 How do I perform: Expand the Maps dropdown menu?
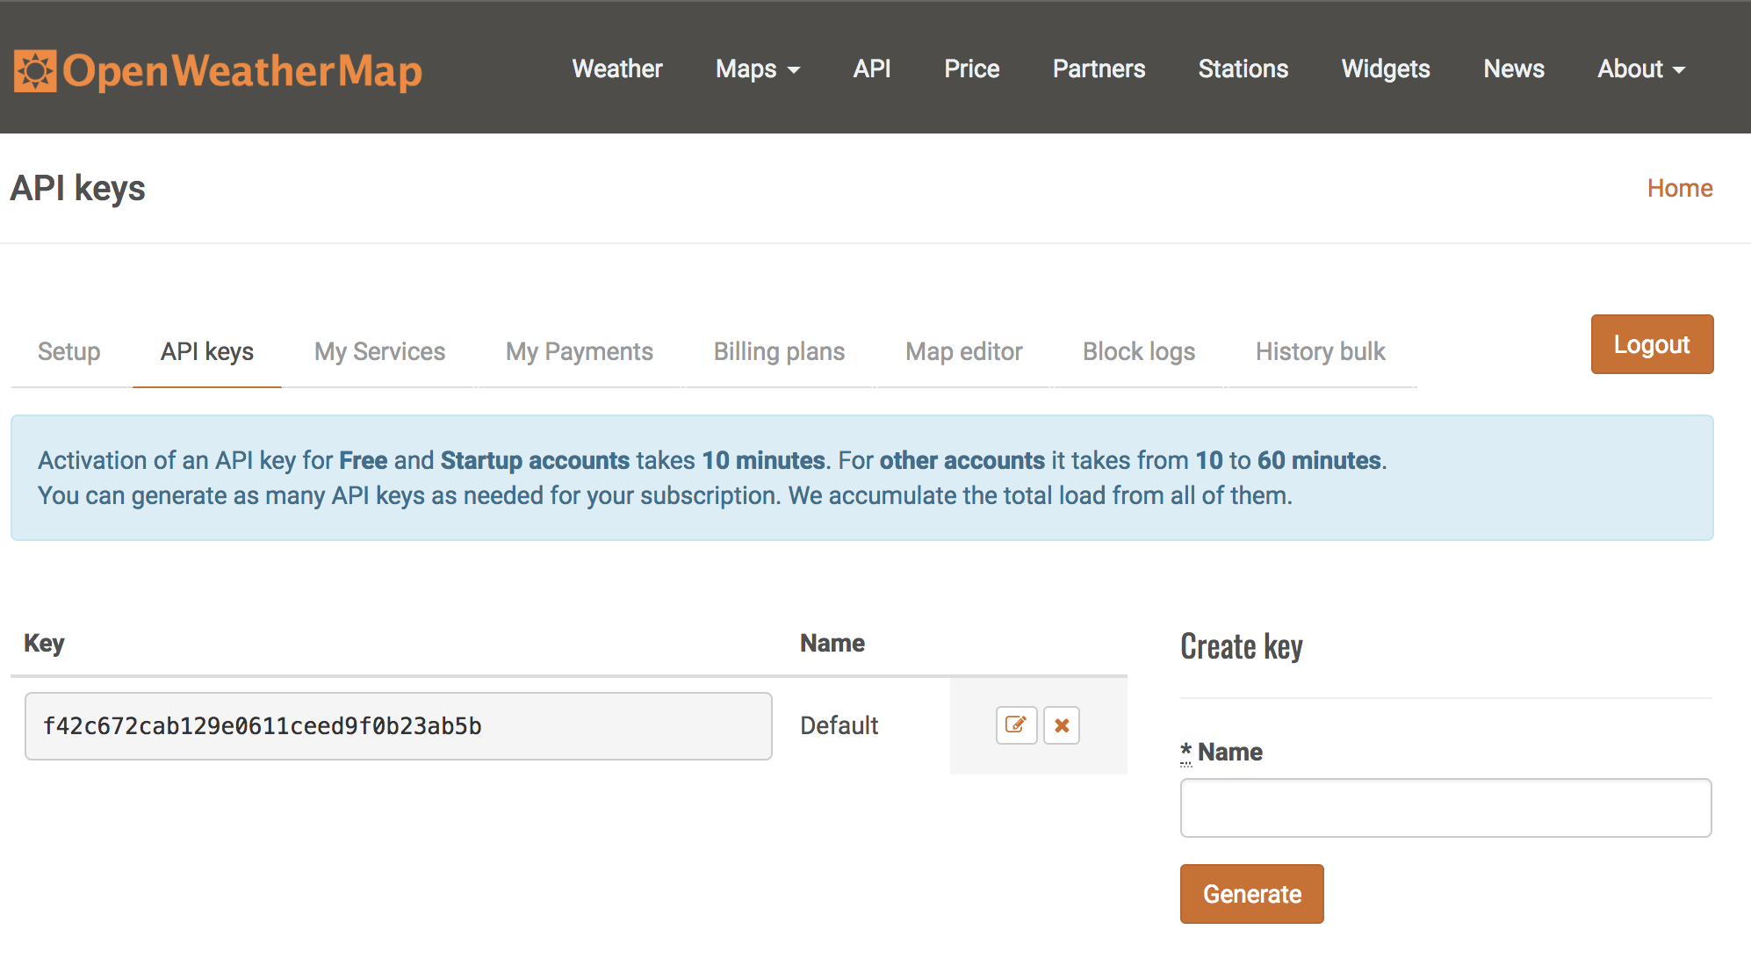757,68
